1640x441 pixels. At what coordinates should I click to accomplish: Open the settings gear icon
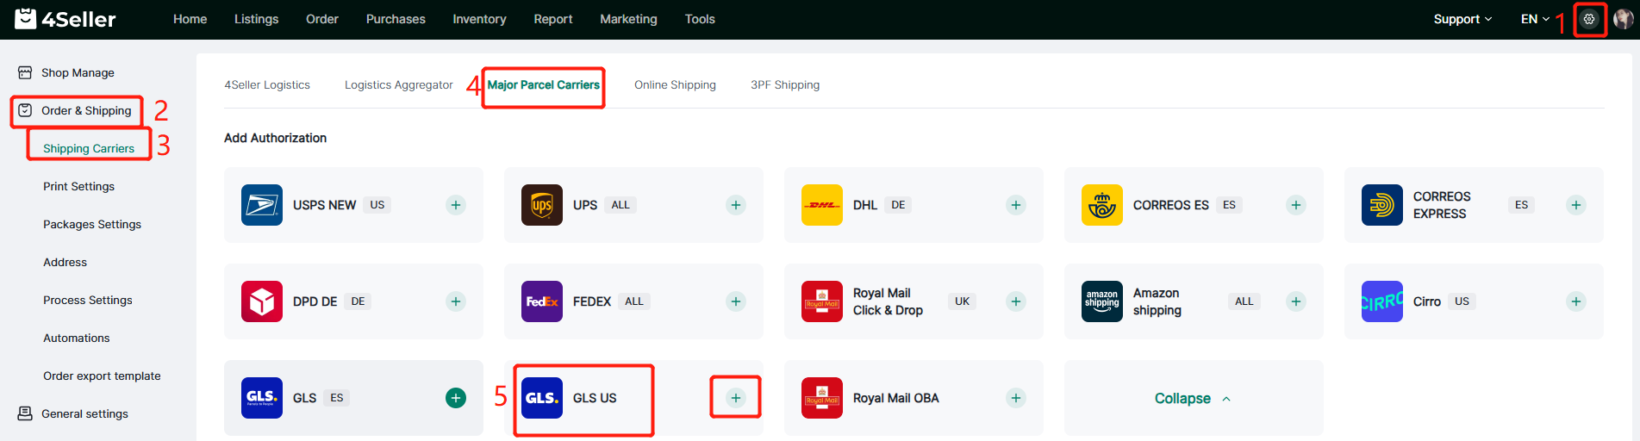(1589, 19)
